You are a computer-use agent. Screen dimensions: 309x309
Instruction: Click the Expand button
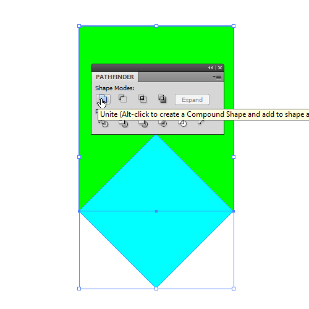coord(192,99)
